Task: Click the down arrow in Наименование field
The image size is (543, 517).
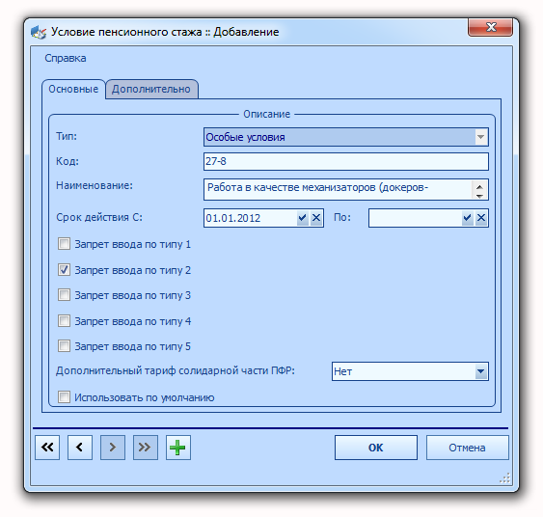Action: click(479, 196)
